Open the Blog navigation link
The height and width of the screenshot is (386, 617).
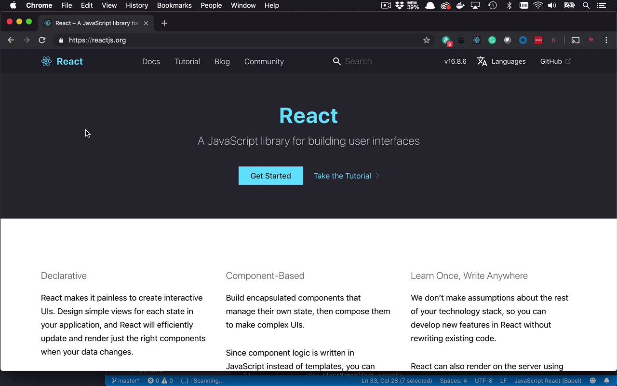pyautogui.click(x=222, y=61)
